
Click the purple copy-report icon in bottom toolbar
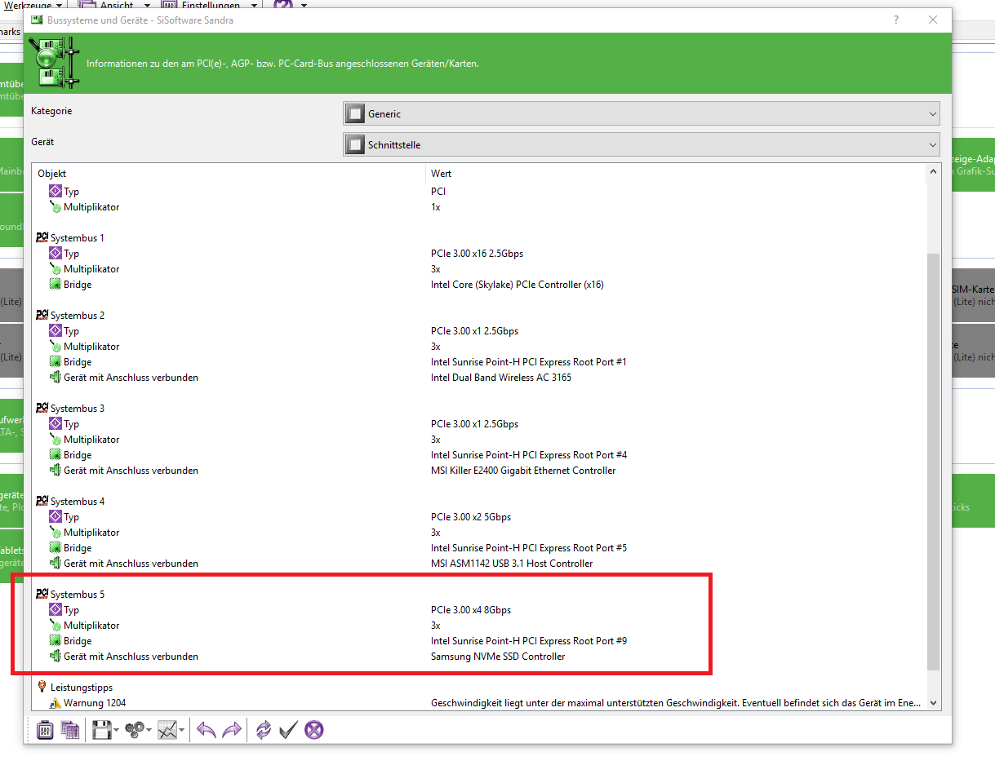click(70, 730)
